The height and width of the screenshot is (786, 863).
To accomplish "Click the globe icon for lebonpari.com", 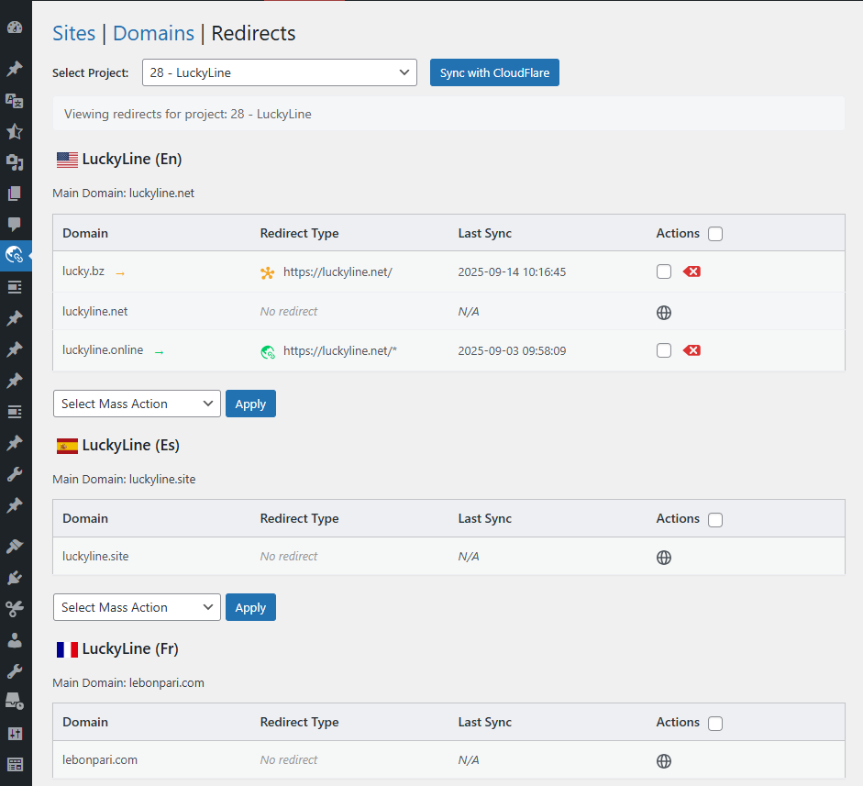I will coord(664,761).
